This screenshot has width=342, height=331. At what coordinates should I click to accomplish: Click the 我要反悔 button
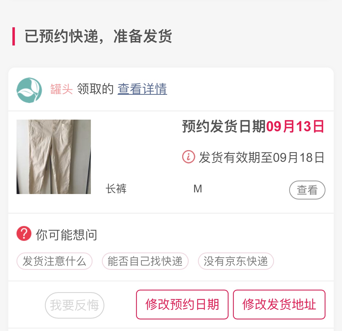74,305
